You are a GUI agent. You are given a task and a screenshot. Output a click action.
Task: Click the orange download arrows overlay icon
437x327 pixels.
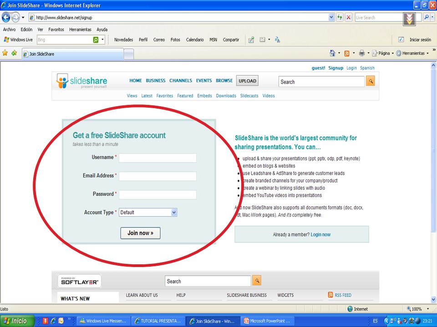[x=409, y=19]
